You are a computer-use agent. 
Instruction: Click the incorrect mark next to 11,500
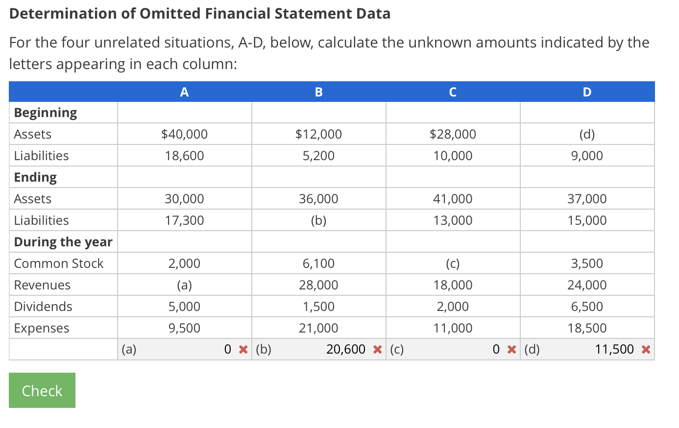click(x=646, y=349)
